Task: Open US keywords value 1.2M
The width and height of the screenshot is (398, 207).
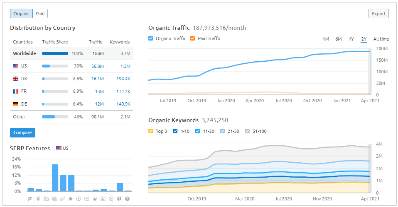Action: [125, 66]
